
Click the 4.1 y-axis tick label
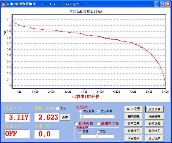pyautogui.click(x=9, y=20)
